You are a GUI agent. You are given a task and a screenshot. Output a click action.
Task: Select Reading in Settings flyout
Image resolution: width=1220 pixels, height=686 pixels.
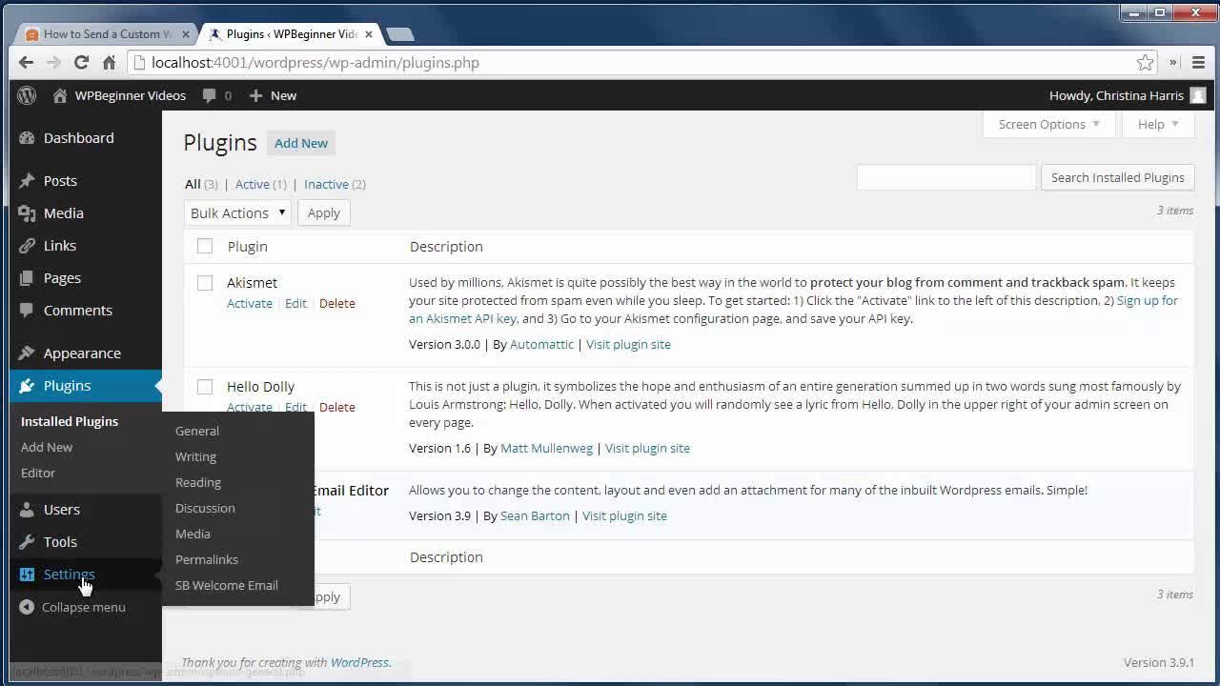[x=198, y=482]
